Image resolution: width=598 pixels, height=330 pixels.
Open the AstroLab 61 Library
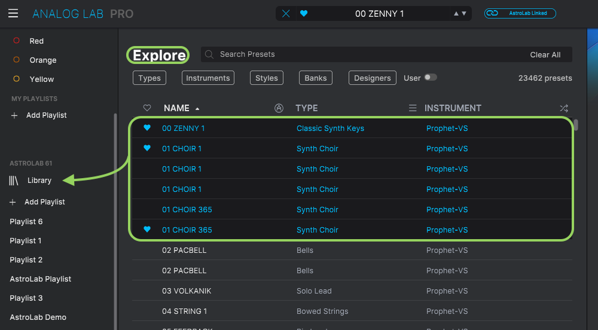click(x=30, y=180)
